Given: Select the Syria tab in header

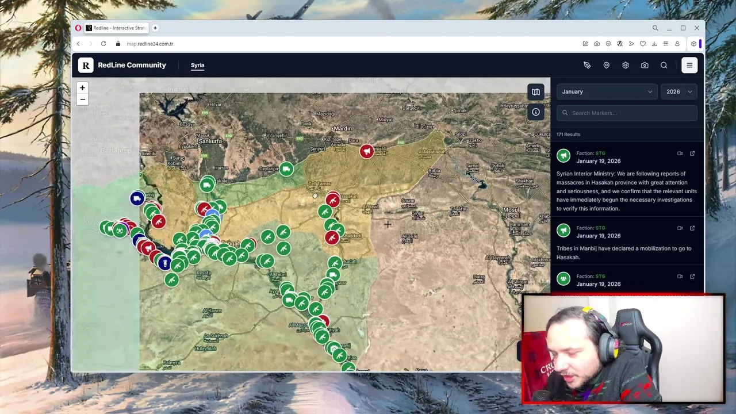Looking at the screenshot, I should [x=197, y=66].
